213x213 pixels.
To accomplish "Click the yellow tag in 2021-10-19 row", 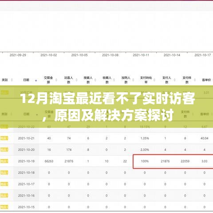I will coord(4,161).
